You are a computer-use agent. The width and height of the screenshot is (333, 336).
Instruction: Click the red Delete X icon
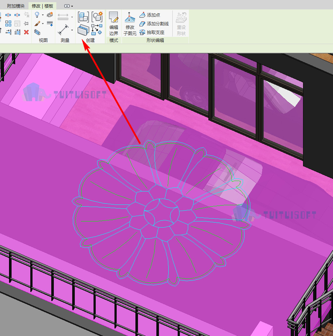26,32
